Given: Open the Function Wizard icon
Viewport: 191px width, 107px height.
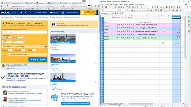Looking at the screenshot, I should tap(115, 13).
